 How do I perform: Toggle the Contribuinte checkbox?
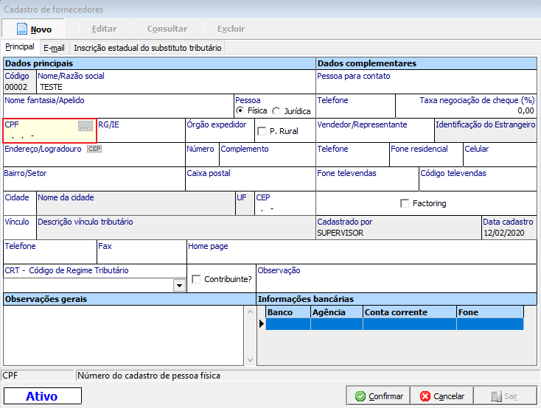[196, 279]
